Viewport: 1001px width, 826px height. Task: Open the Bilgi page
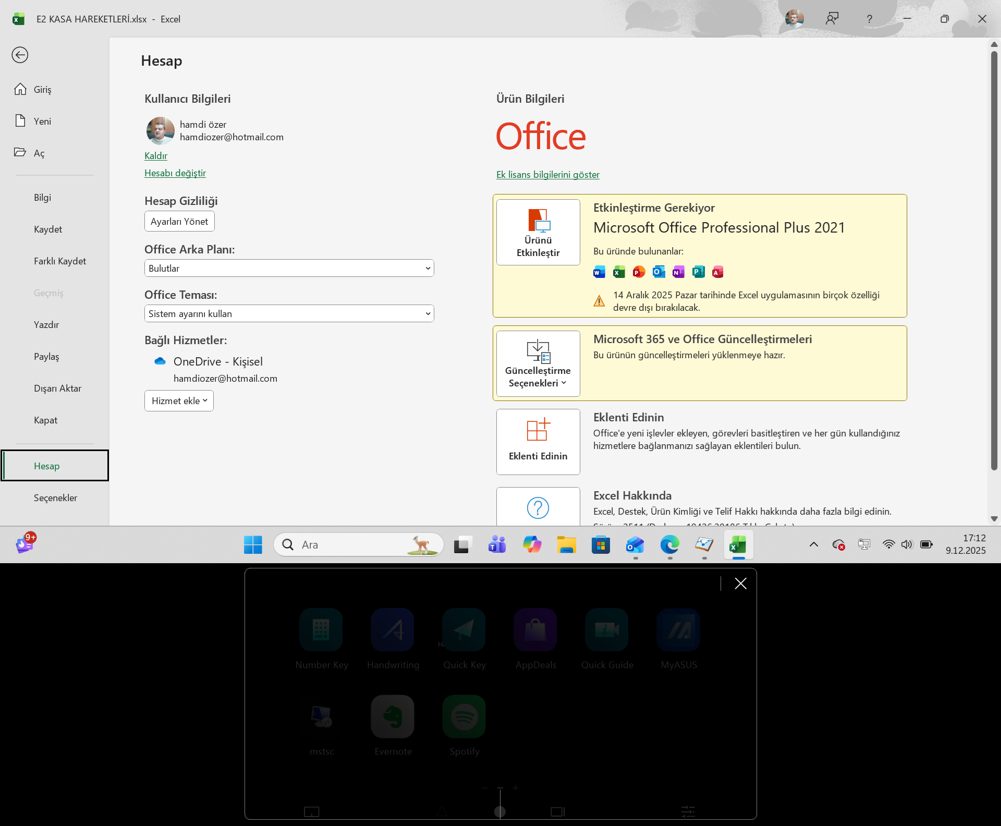click(55, 197)
